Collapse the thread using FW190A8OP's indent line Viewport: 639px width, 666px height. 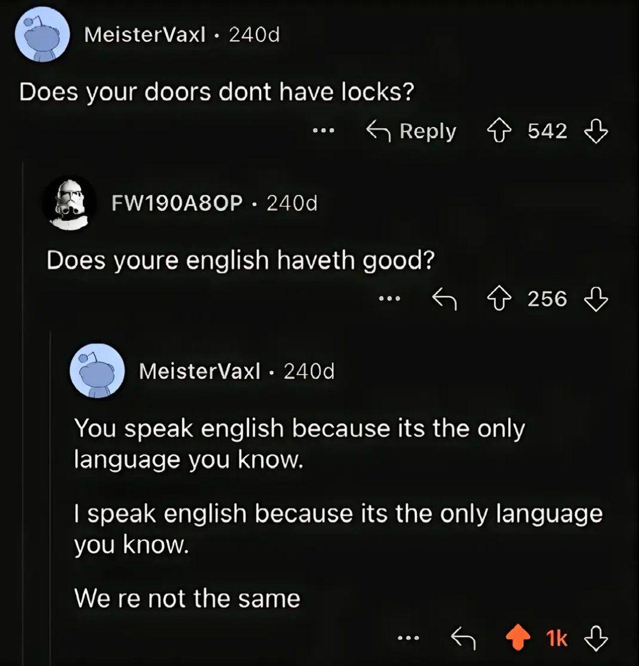click(22, 412)
